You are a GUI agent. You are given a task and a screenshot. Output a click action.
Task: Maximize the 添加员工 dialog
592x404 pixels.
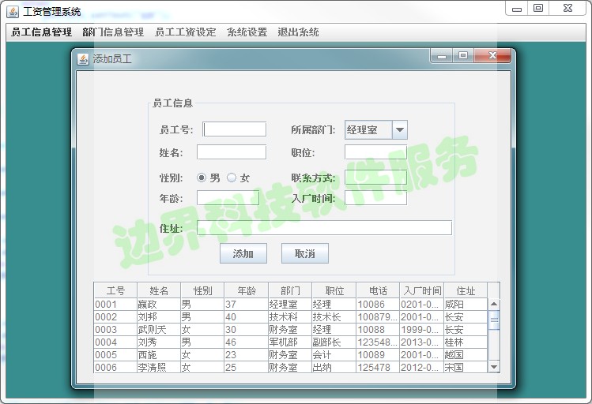[463, 56]
